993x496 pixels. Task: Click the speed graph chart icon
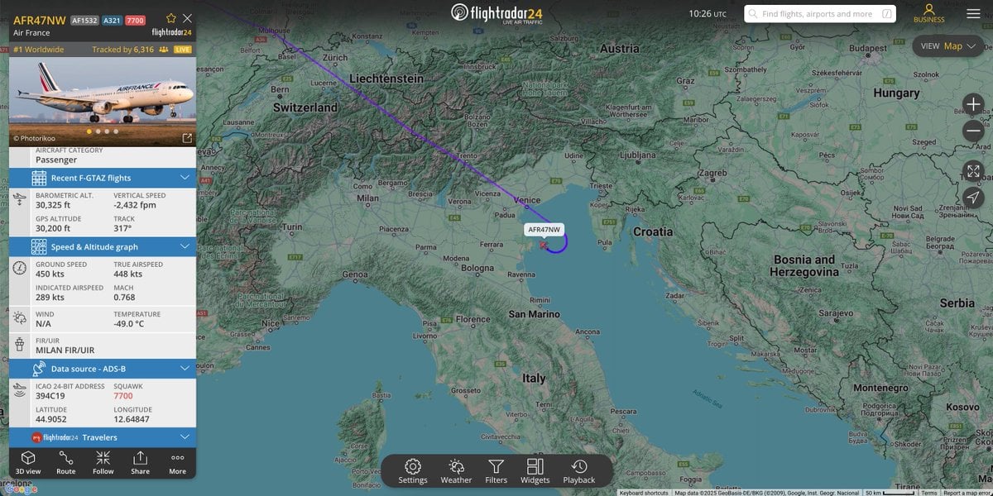[39, 246]
